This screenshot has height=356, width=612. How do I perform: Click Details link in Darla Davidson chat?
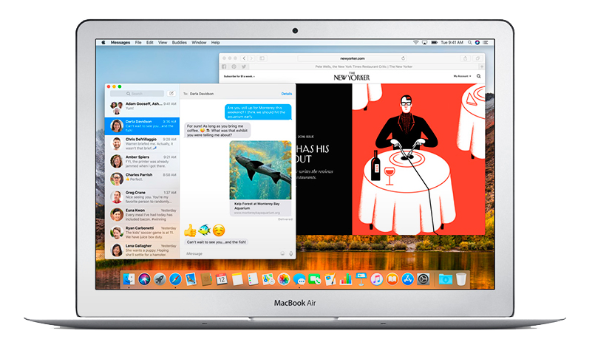[287, 94]
